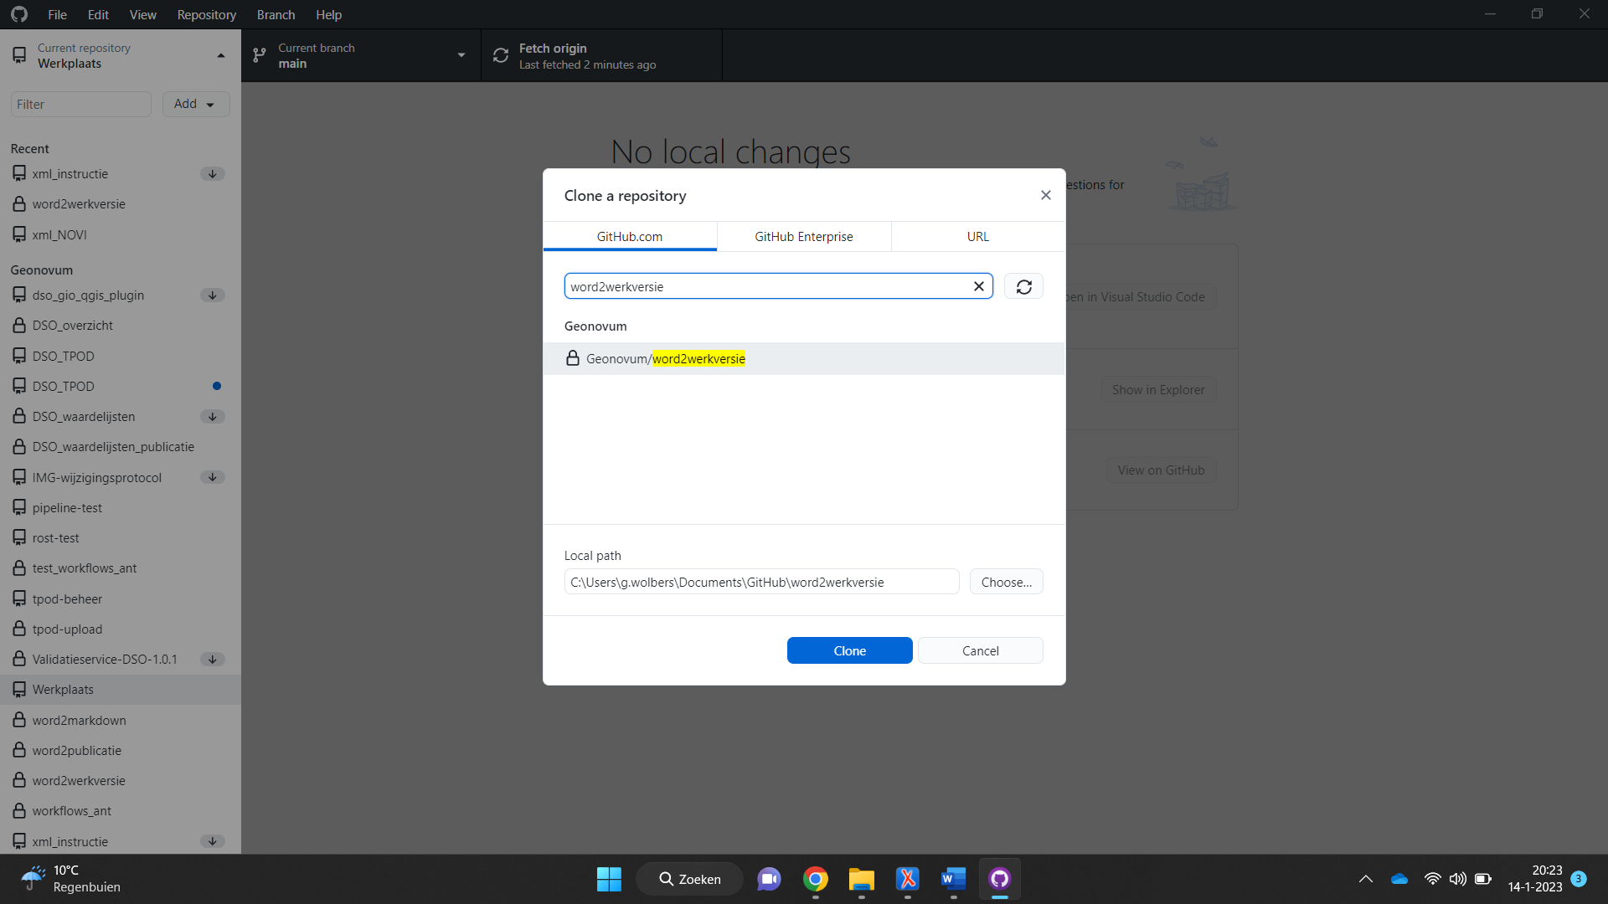Select the rost-test repository
The height and width of the screenshot is (904, 1608).
[x=121, y=538]
